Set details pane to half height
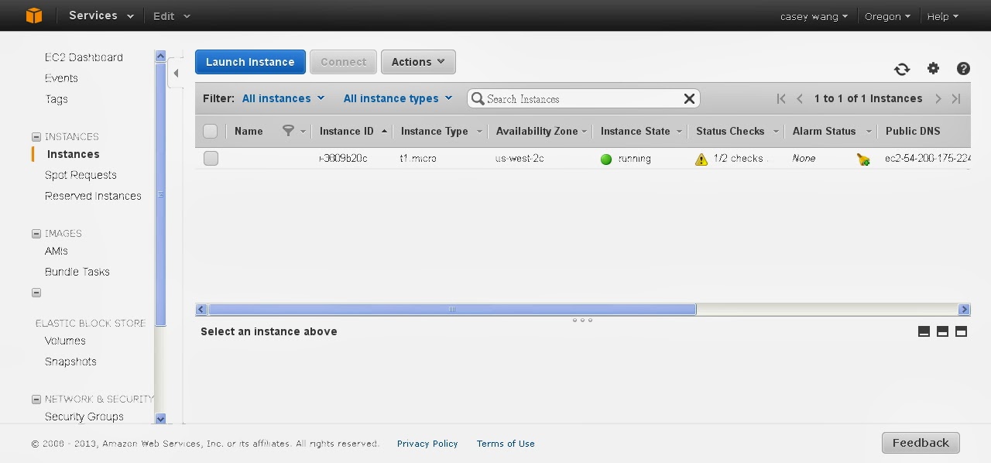This screenshot has height=463, width=991. click(942, 331)
